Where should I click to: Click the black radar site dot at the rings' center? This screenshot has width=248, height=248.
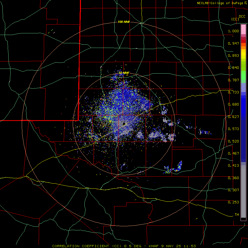(124, 124)
